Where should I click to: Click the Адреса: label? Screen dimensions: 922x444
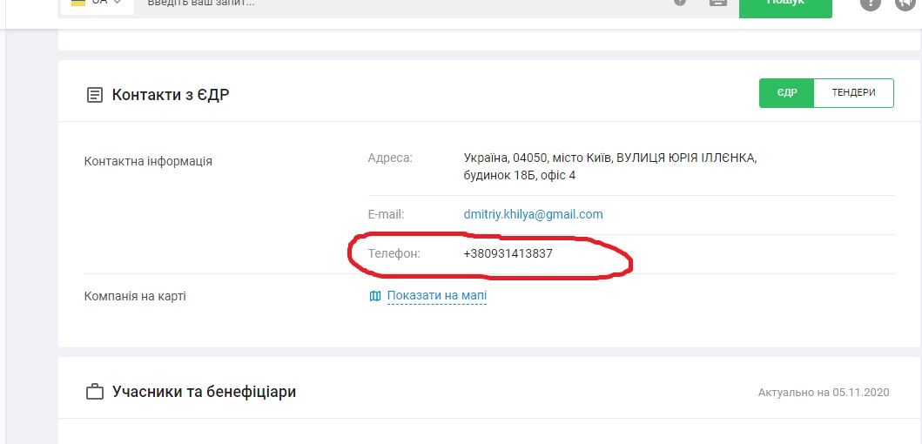(x=390, y=158)
